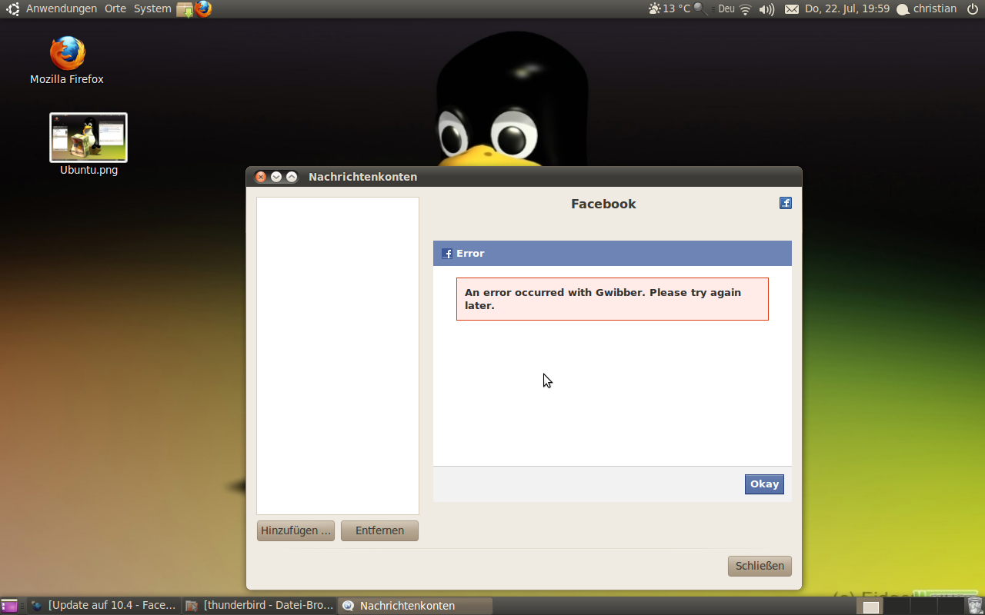
Task: Click the Facebook icon in the Error header
Action: click(447, 253)
